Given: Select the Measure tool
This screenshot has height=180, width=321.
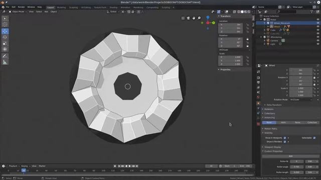Looking at the screenshot, I should pyautogui.click(x=5, y=62).
